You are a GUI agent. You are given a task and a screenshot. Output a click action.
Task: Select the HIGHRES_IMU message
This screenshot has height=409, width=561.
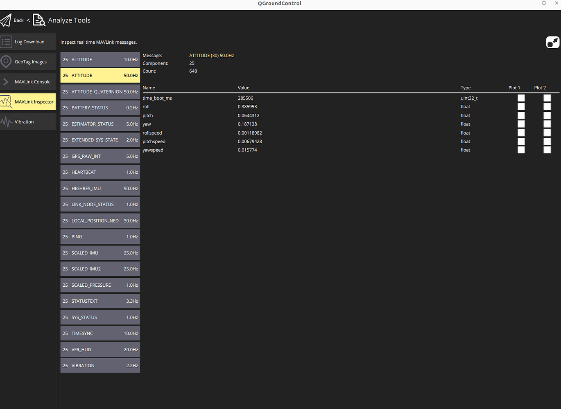click(x=100, y=189)
